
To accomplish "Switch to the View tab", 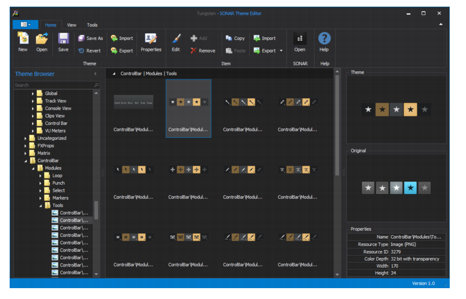I will (72, 25).
